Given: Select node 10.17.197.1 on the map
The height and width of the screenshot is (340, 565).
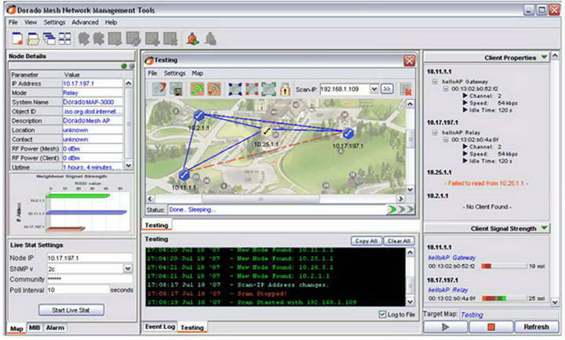Looking at the screenshot, I should coord(348,133).
